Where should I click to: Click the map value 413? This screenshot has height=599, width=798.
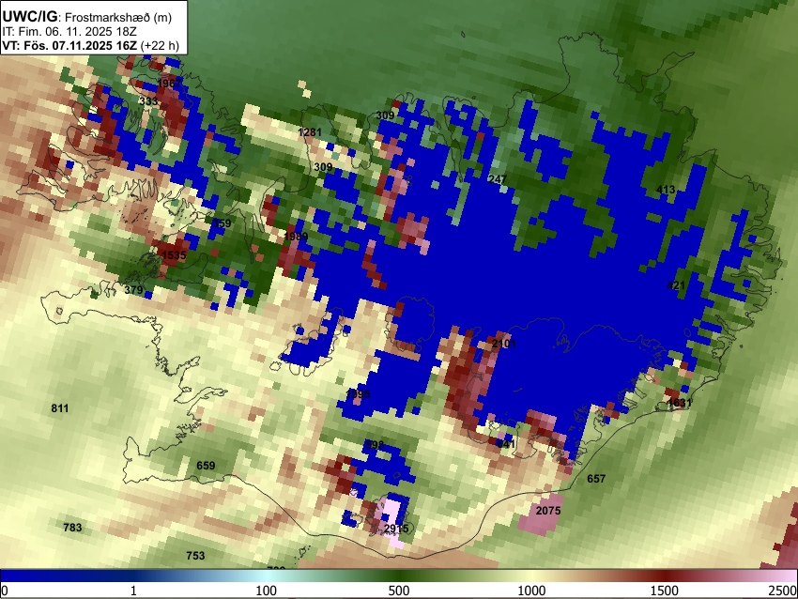666,190
